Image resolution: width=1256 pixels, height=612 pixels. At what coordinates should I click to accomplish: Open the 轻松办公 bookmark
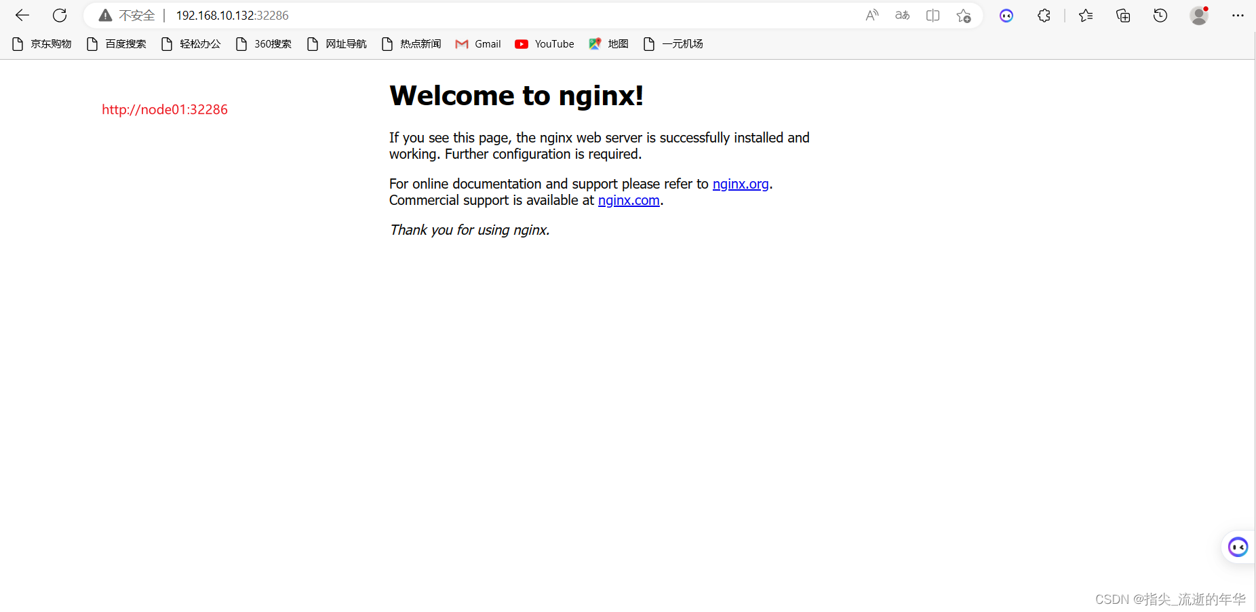coord(191,44)
